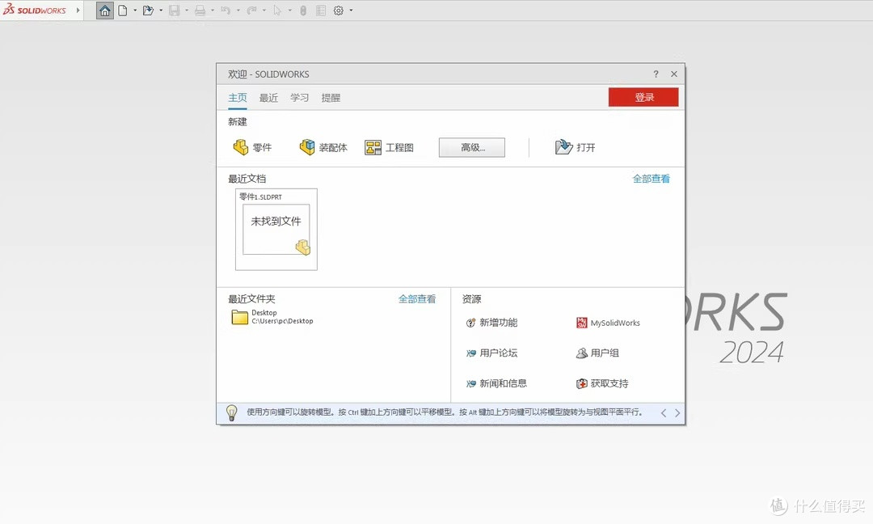Screen dimensions: 873x524
Task: Open 用户组 user groups link
Action: coord(597,353)
